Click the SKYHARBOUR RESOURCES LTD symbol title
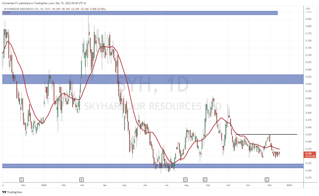The height and width of the screenshot is (196, 319). (x=21, y=9)
